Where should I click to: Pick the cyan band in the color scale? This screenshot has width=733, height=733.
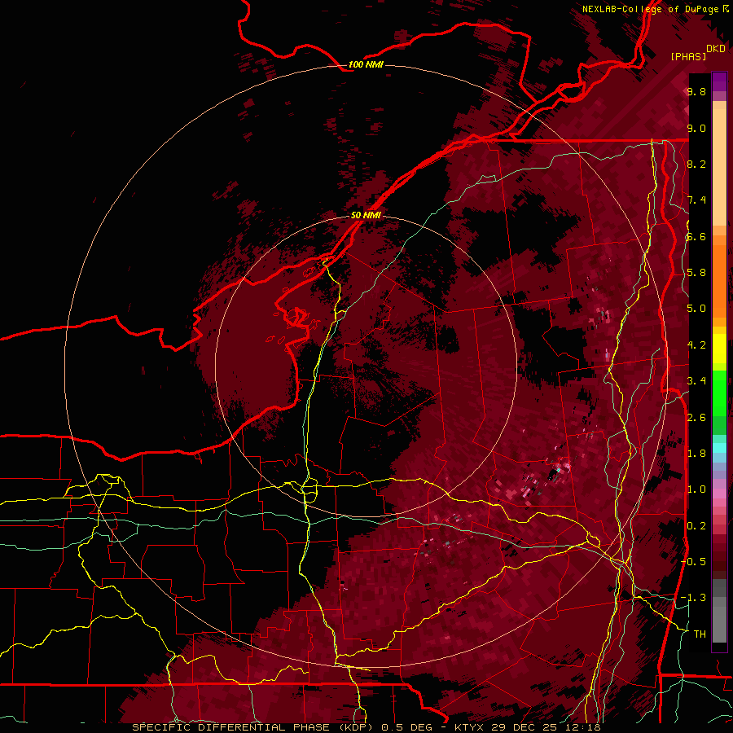click(719, 448)
